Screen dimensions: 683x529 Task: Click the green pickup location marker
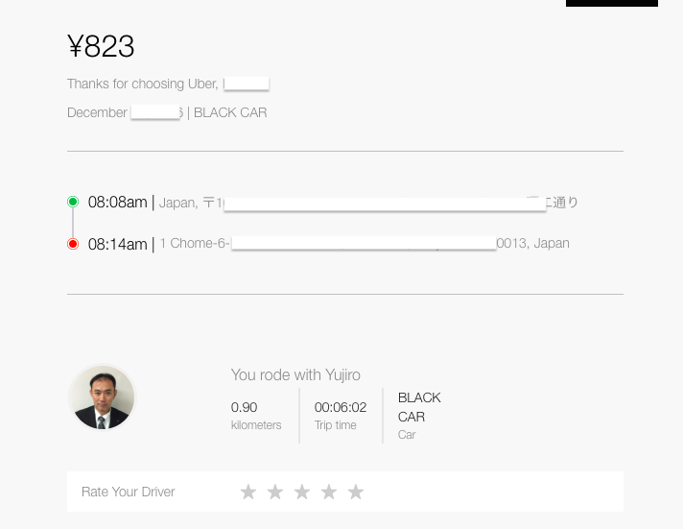coord(73,202)
